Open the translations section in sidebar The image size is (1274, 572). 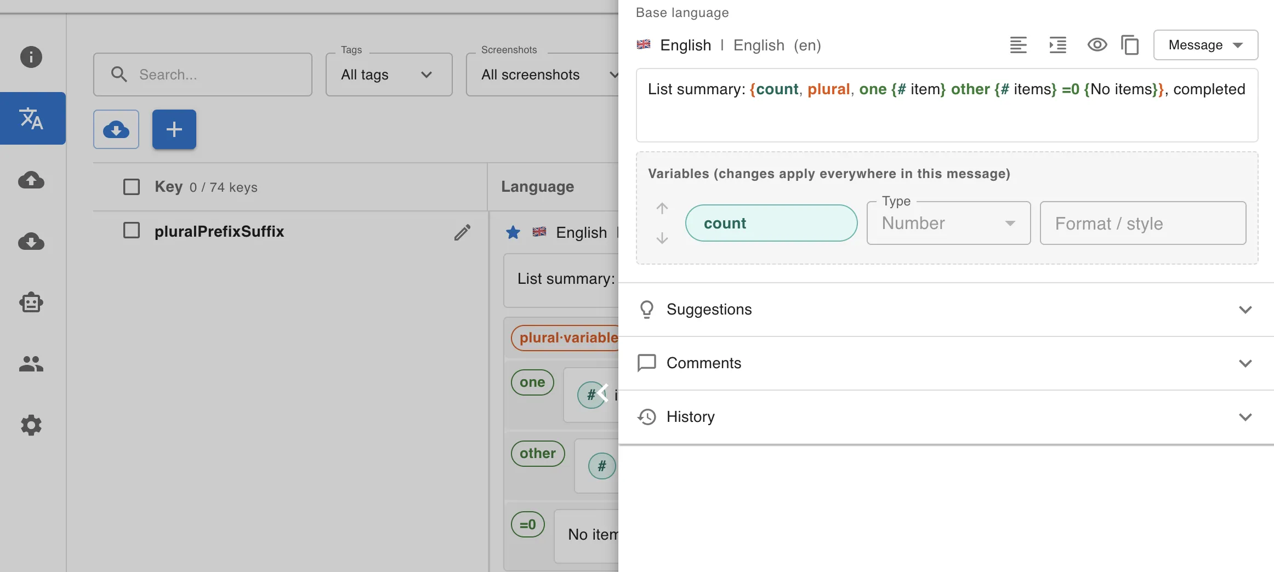pyautogui.click(x=33, y=118)
